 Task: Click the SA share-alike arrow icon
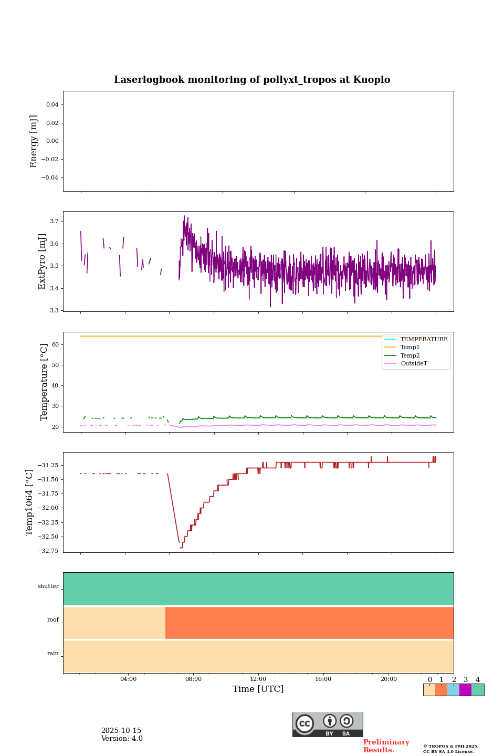point(346,721)
